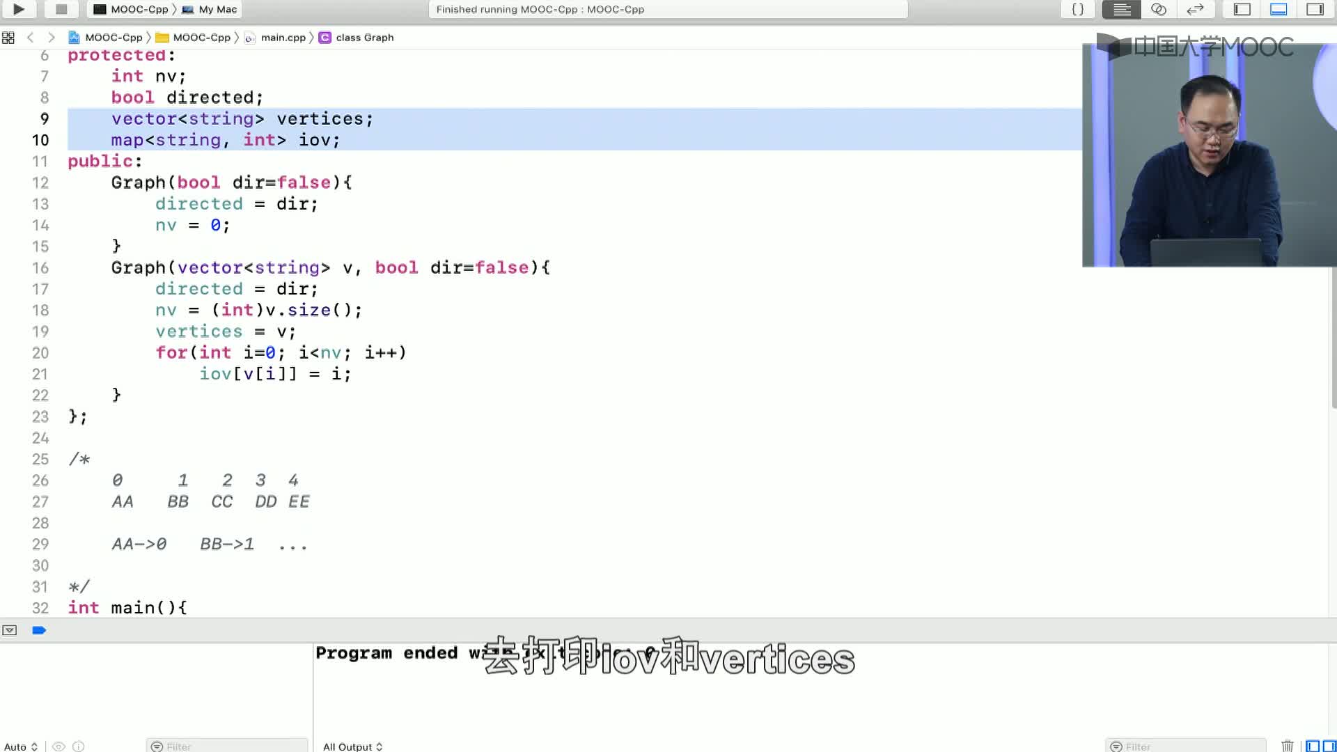
Task: Click 'map<string, int> iov;' code line
Action: tap(226, 140)
